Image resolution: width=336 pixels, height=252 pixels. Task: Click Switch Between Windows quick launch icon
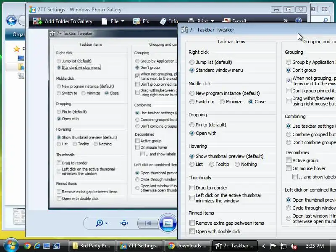pyautogui.click(x=56, y=246)
